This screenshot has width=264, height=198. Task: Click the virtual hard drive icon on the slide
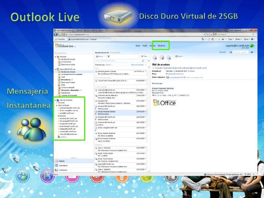tap(118, 17)
